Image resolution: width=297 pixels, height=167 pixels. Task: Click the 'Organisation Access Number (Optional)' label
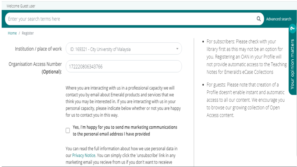point(35,68)
